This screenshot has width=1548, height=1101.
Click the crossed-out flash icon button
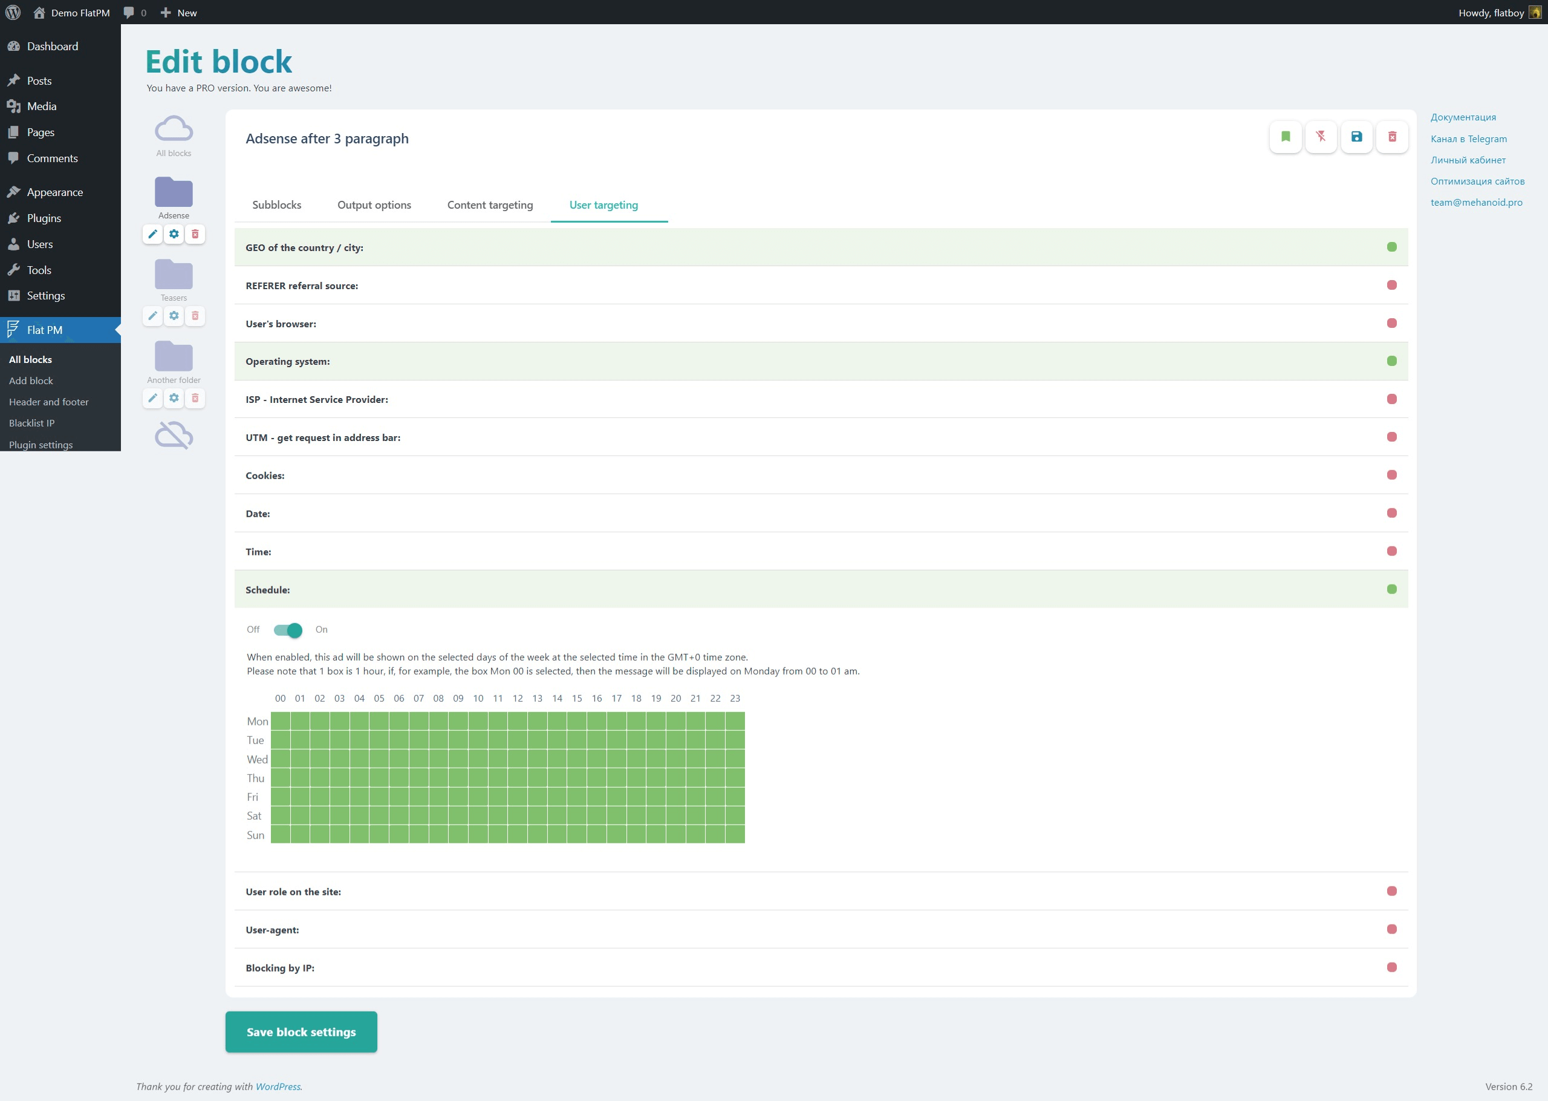coord(1321,137)
